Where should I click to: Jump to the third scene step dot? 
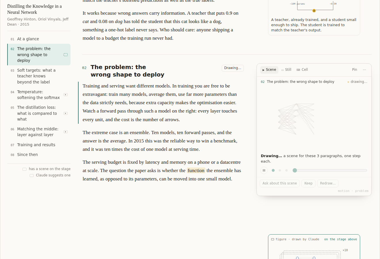(286, 170)
